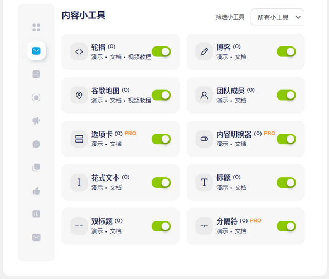This screenshot has height=279, width=329.
Task: Click the gray envelope icon at sidebar bottom
Action: click(36, 237)
